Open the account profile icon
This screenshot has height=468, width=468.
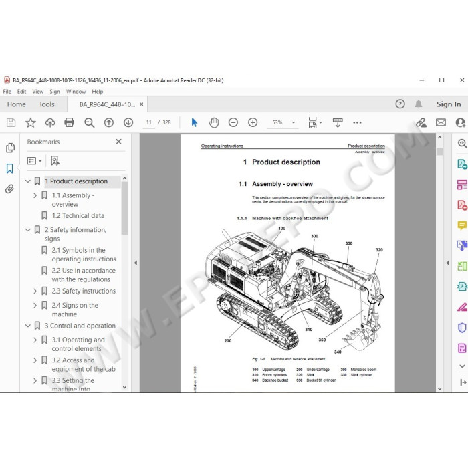461,122
